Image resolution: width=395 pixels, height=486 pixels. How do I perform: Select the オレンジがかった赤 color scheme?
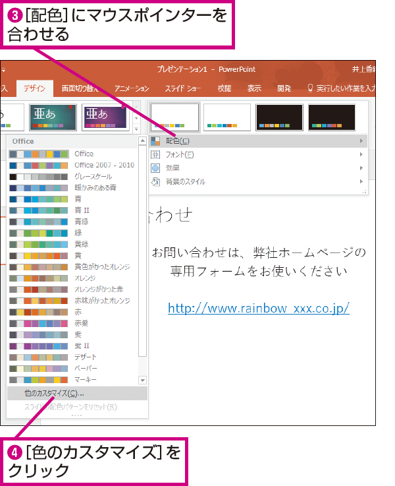pyautogui.click(x=72, y=289)
